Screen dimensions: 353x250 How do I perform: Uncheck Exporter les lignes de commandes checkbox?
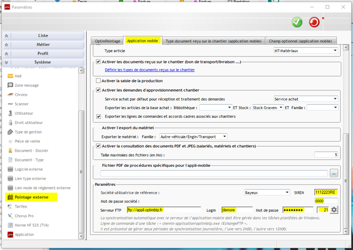point(98,116)
